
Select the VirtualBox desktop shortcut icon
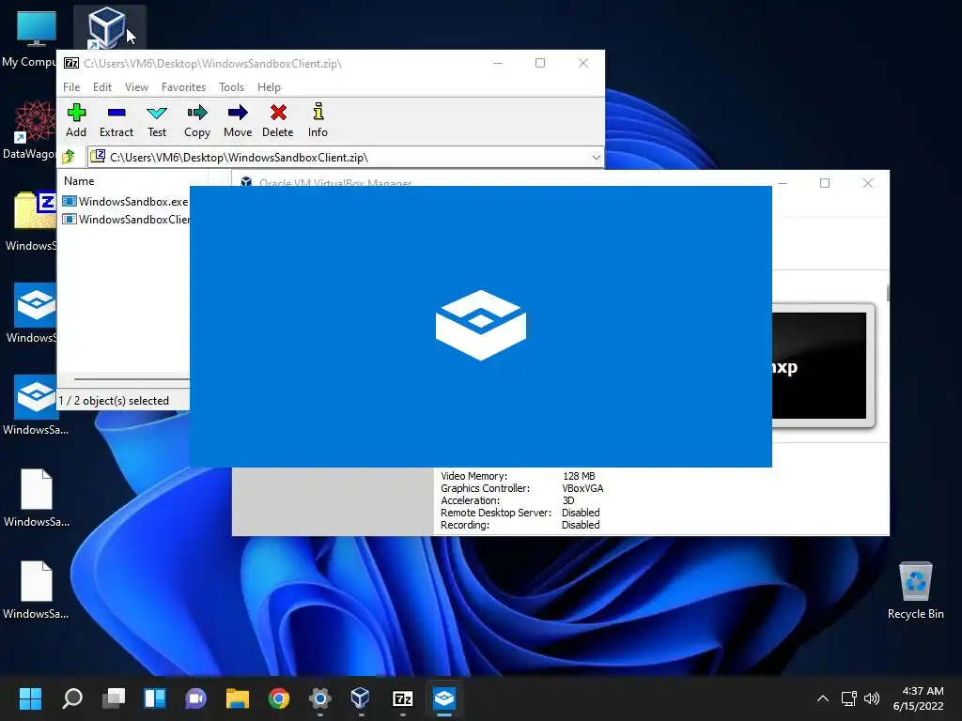tap(107, 27)
